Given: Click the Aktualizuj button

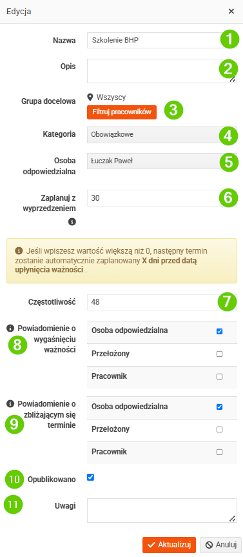Looking at the screenshot, I should pyautogui.click(x=170, y=545).
